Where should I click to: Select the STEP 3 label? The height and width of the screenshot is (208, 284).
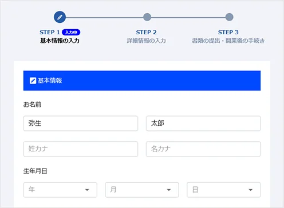tap(228, 33)
